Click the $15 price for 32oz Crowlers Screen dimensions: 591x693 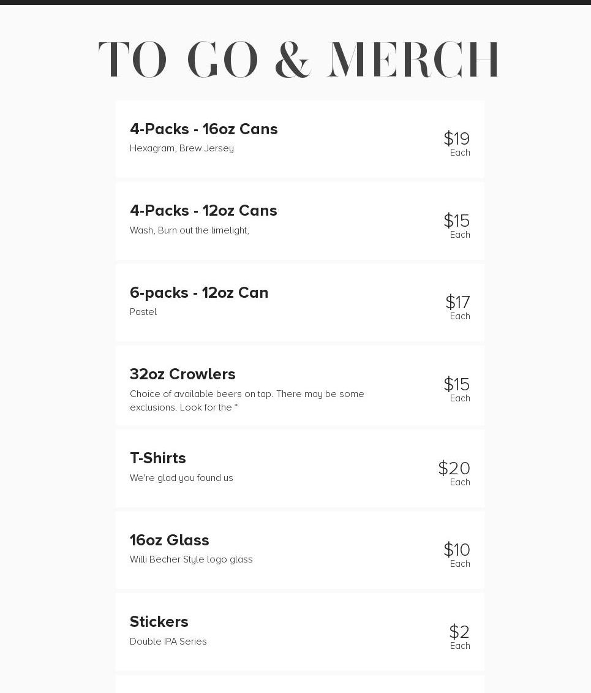pyautogui.click(x=456, y=384)
